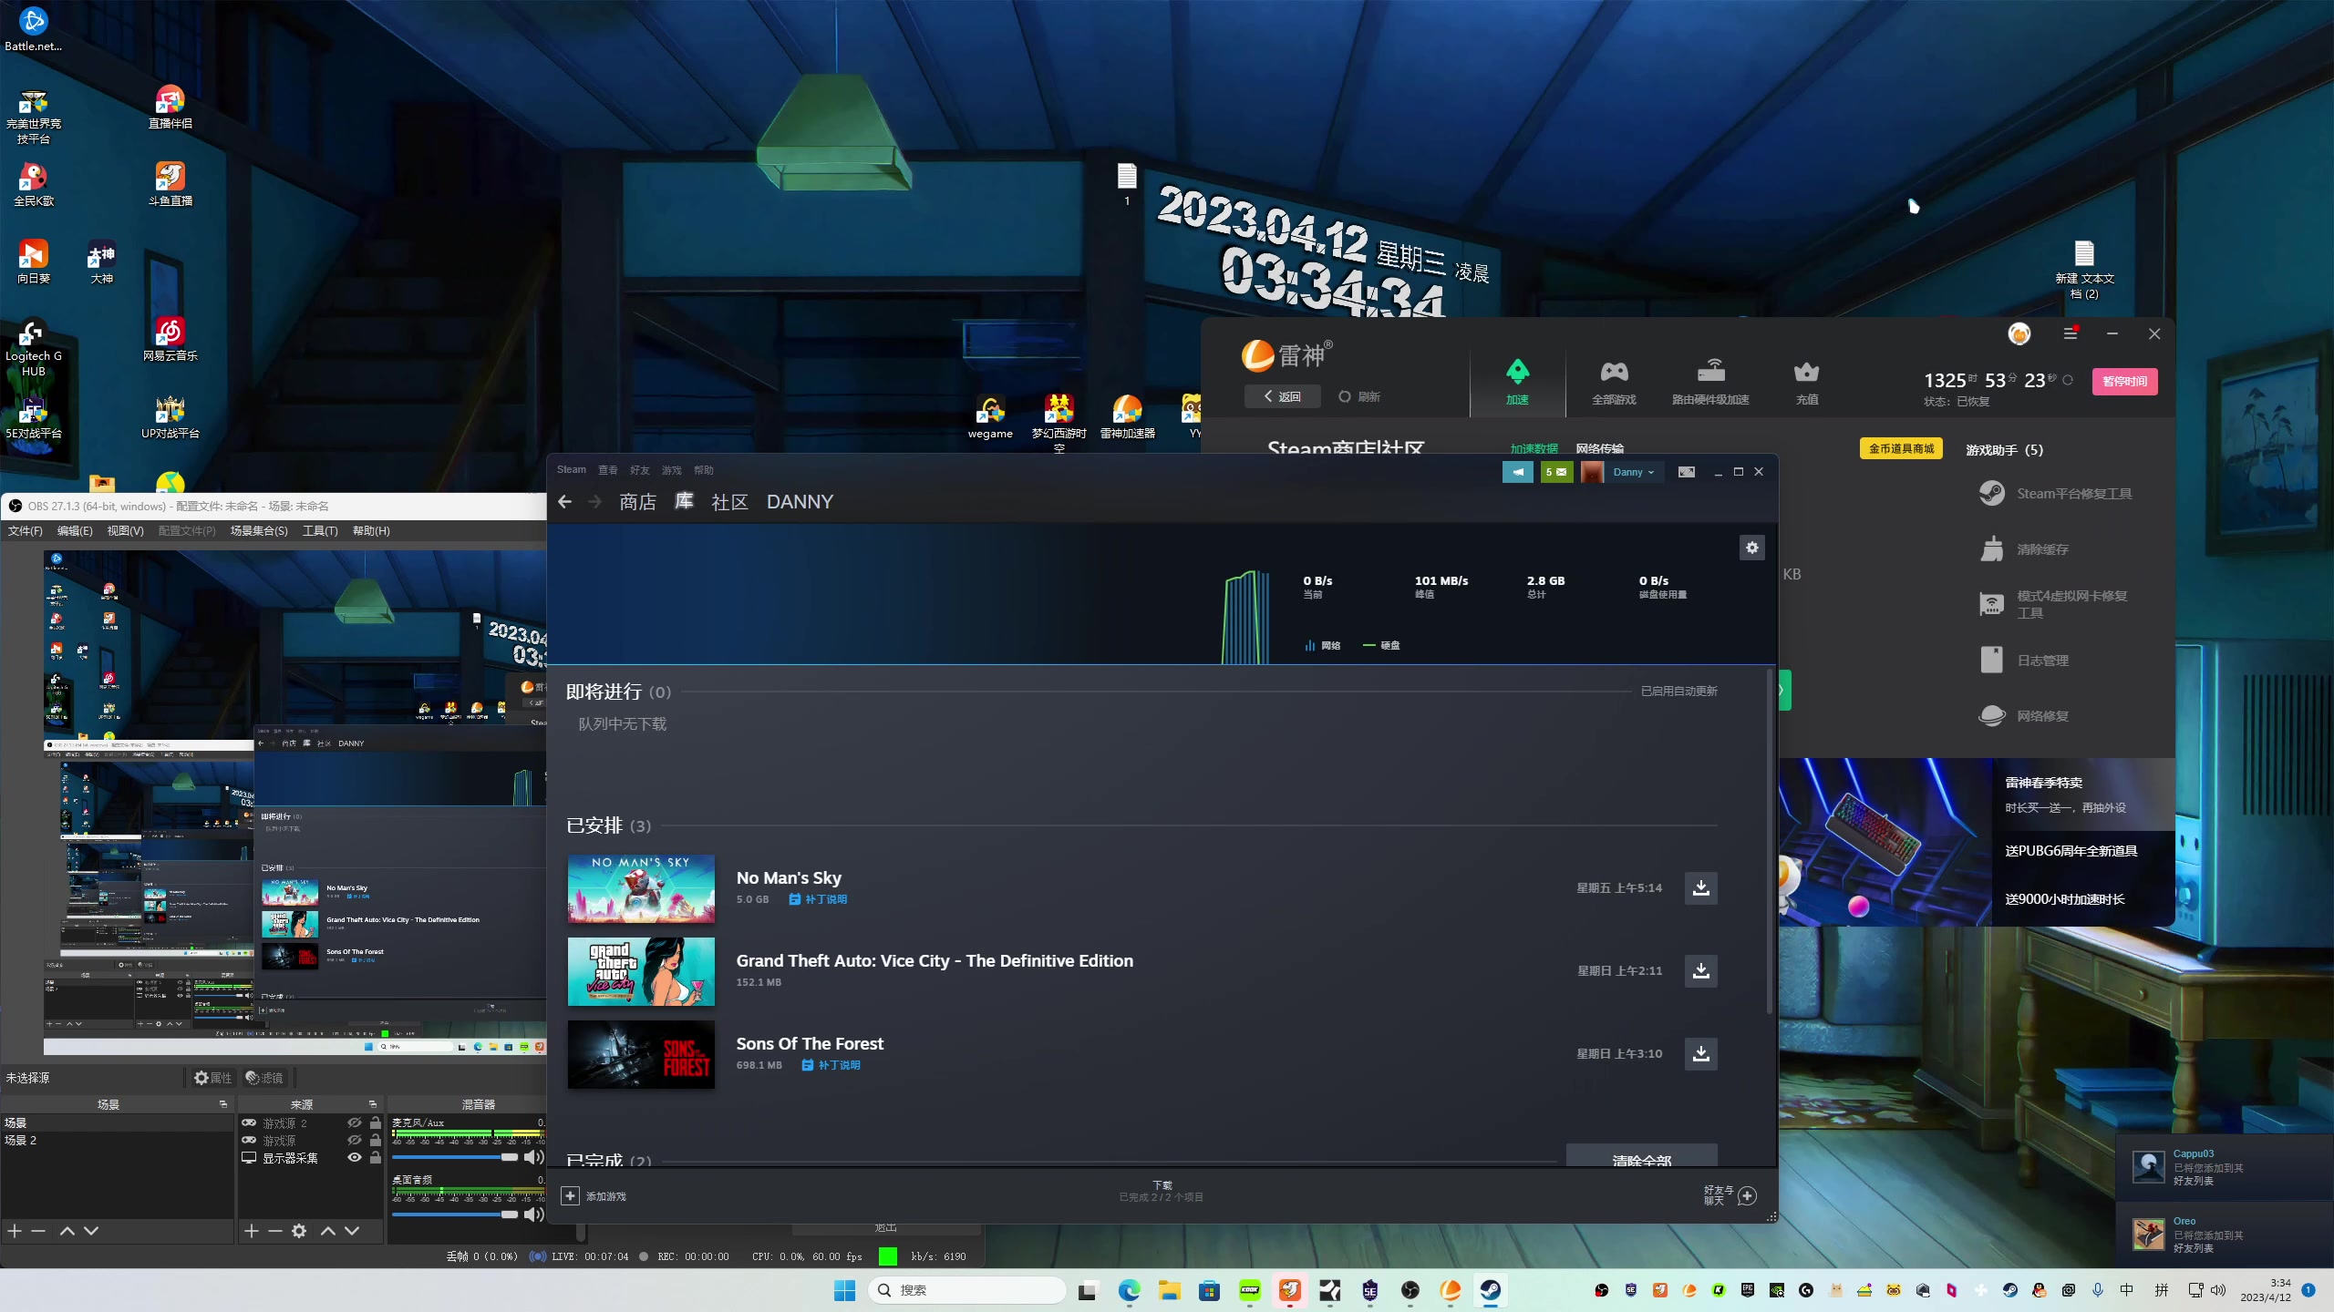Open 补丁说明 for Sons Of The Forest
This screenshot has height=1312, width=2334.
click(831, 1065)
